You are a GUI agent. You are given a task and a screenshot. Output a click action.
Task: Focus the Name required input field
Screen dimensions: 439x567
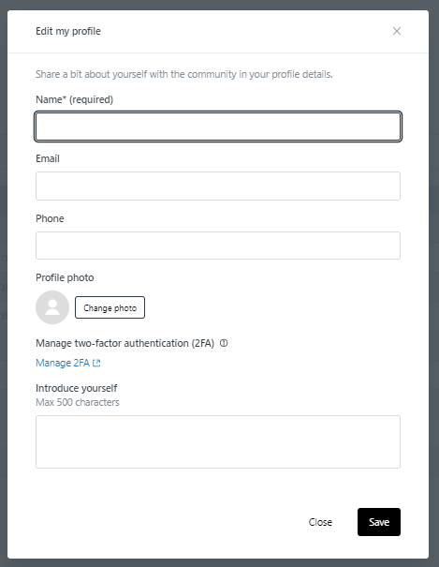[x=218, y=127]
